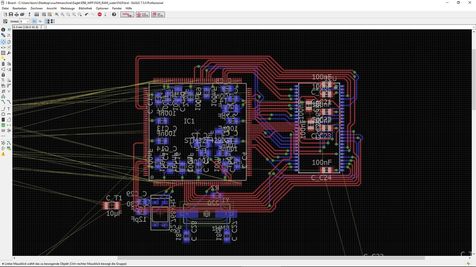Click Zoom to fit icon
The image size is (476, 267).
point(56,15)
